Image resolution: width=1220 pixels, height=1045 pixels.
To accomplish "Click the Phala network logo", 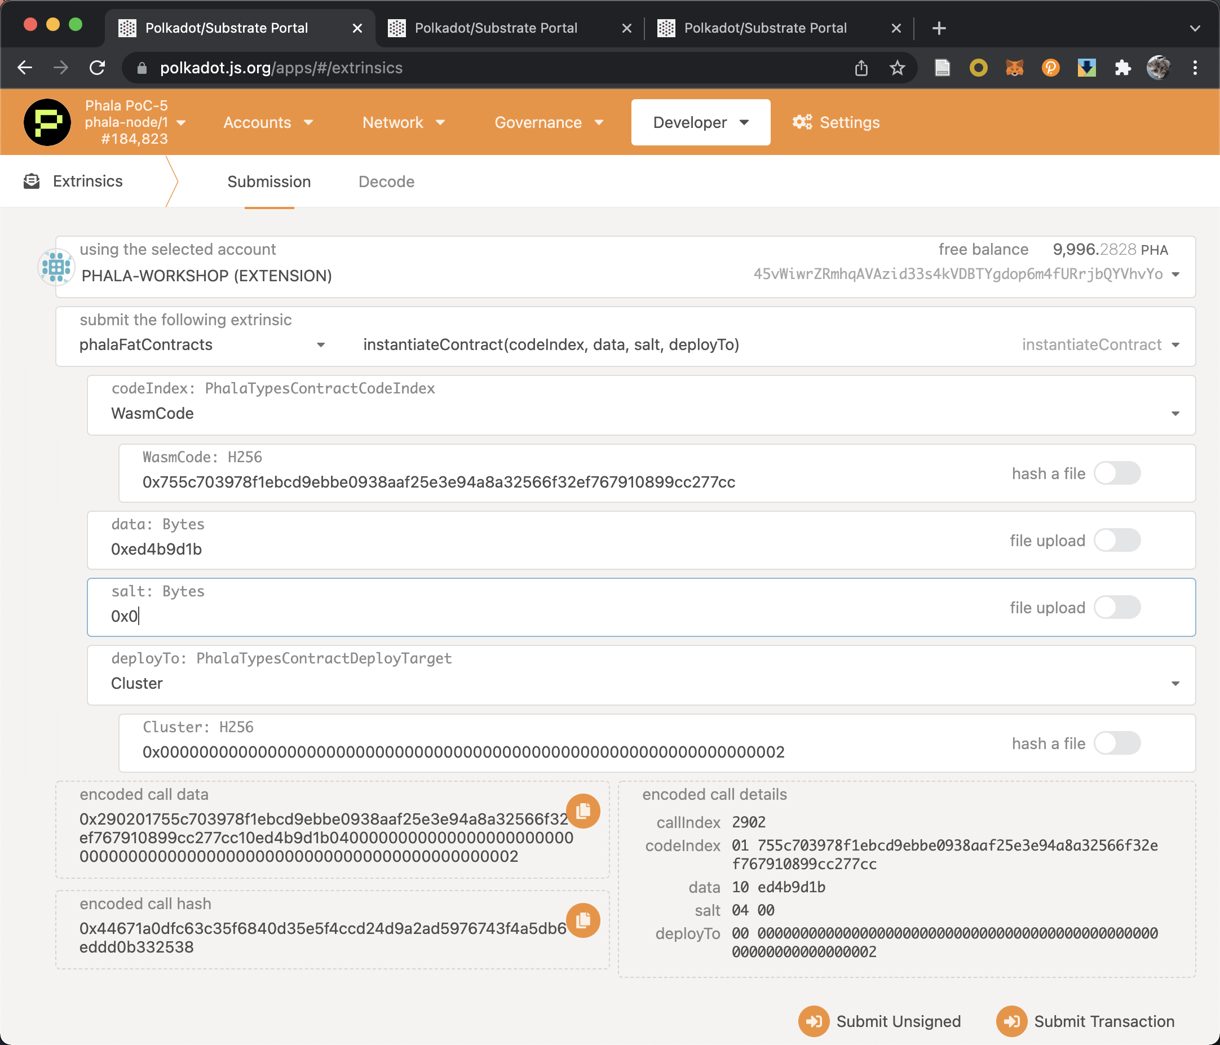I will [x=47, y=122].
